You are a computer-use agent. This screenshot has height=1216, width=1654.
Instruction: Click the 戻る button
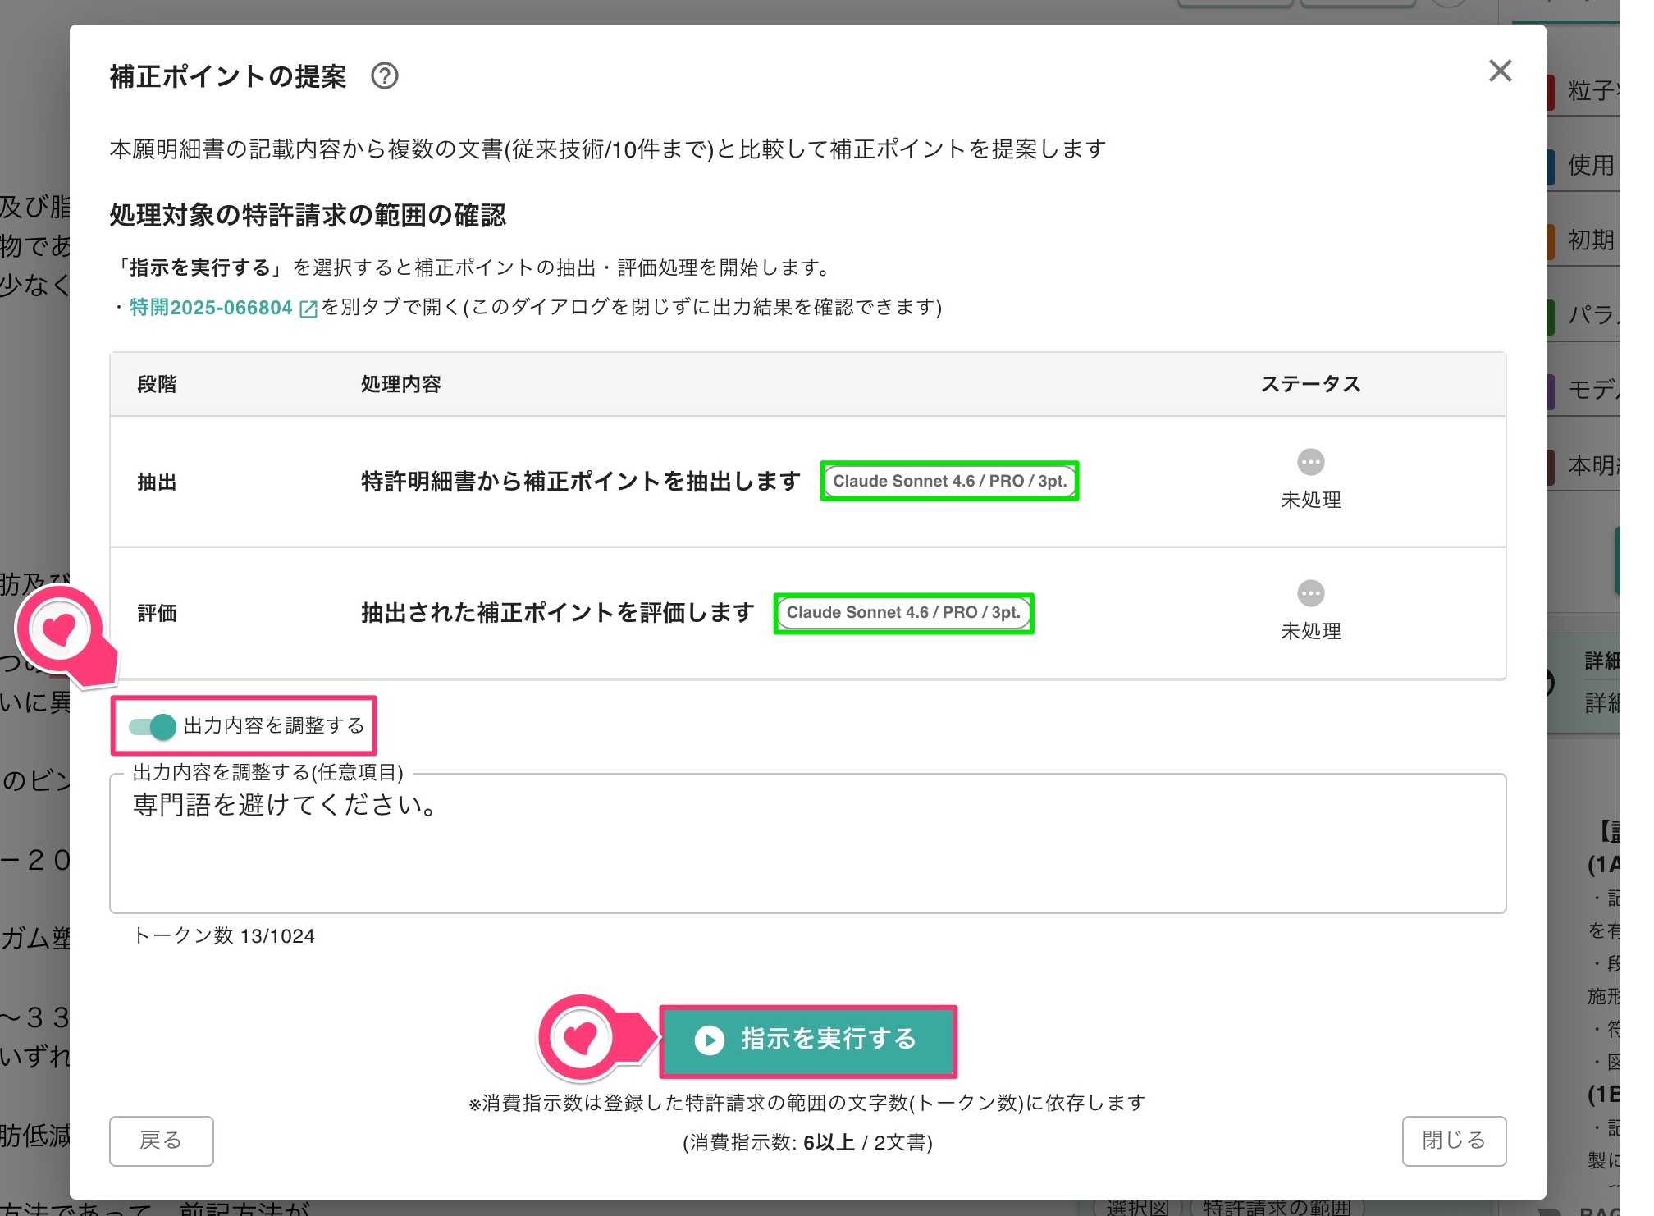click(x=162, y=1141)
